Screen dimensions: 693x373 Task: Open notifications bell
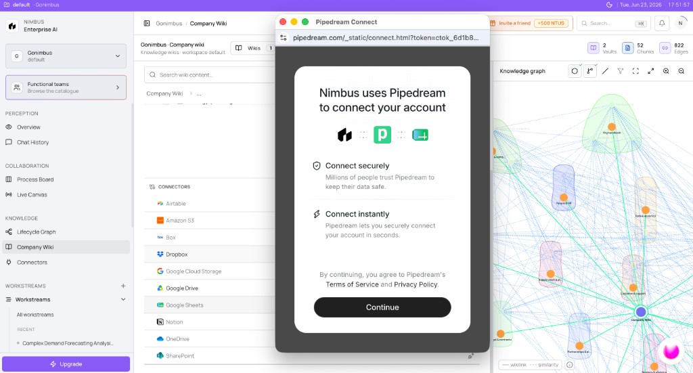point(662,24)
